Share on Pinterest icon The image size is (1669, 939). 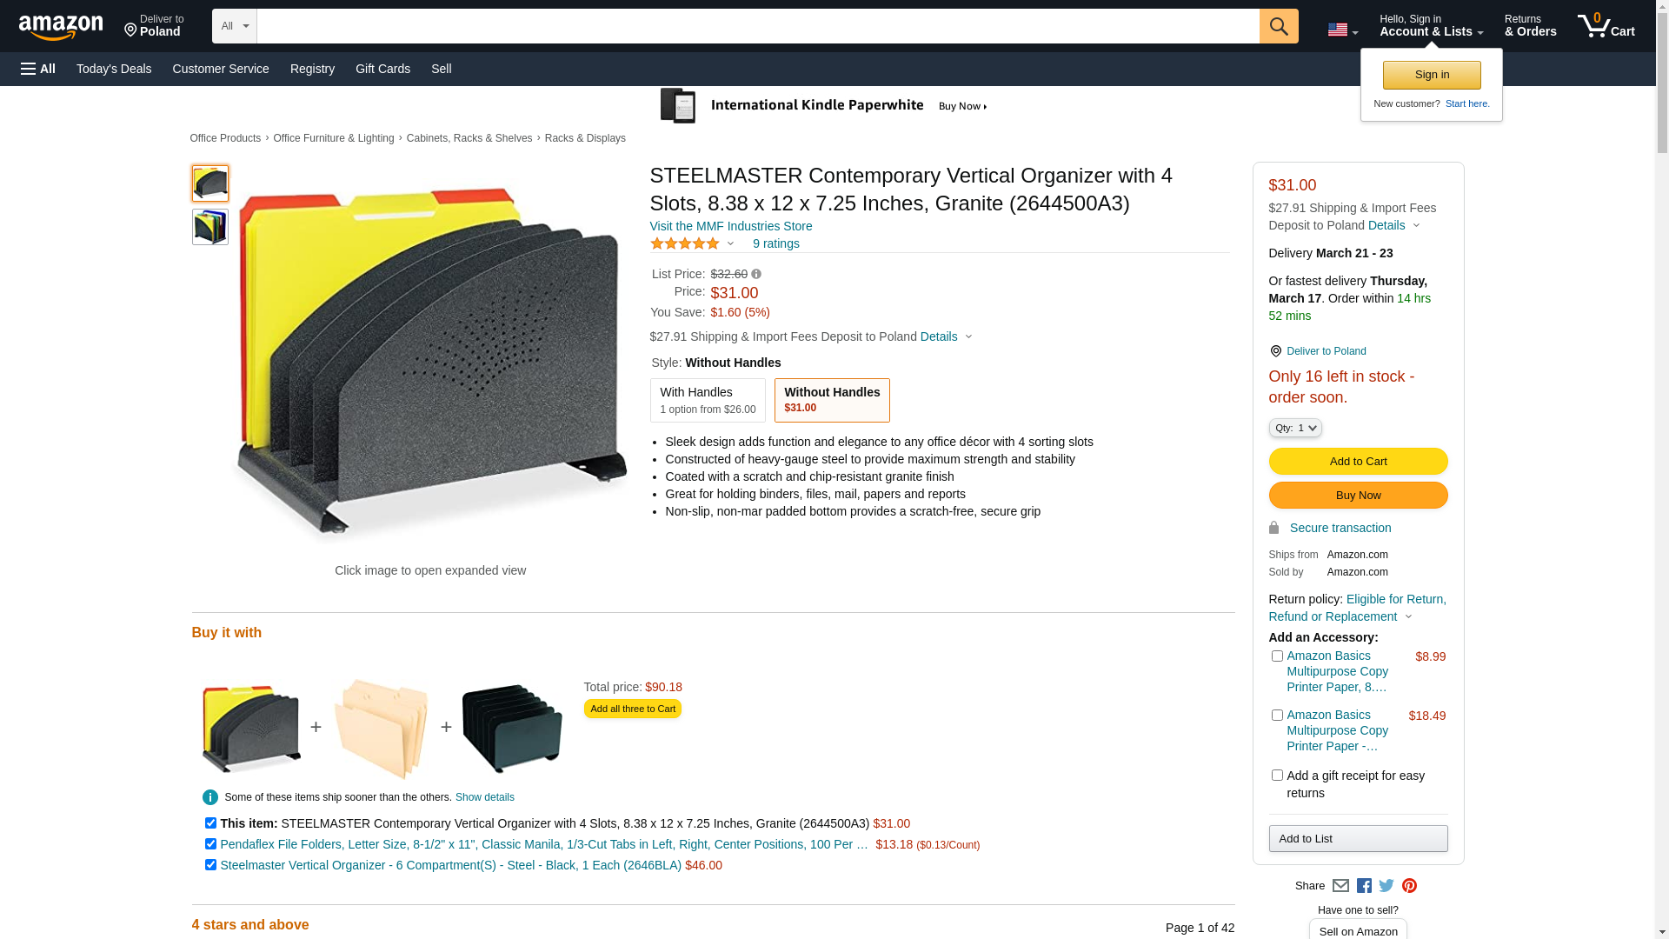1409,886
